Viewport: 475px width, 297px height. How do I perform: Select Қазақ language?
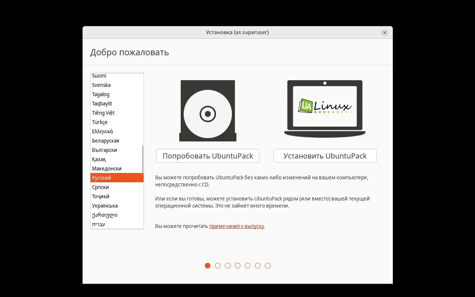click(117, 159)
